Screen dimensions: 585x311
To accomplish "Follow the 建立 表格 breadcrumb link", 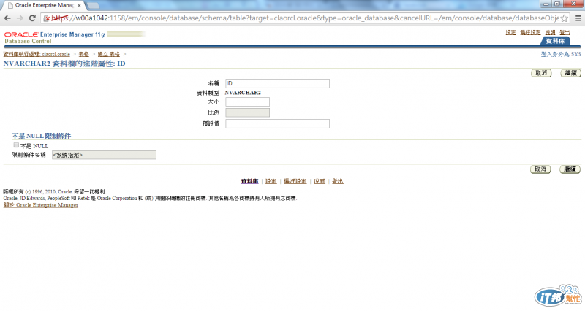I will 108,54.
